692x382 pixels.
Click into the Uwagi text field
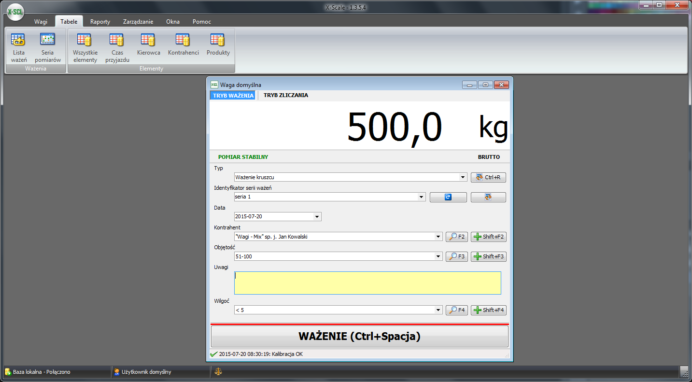(367, 283)
